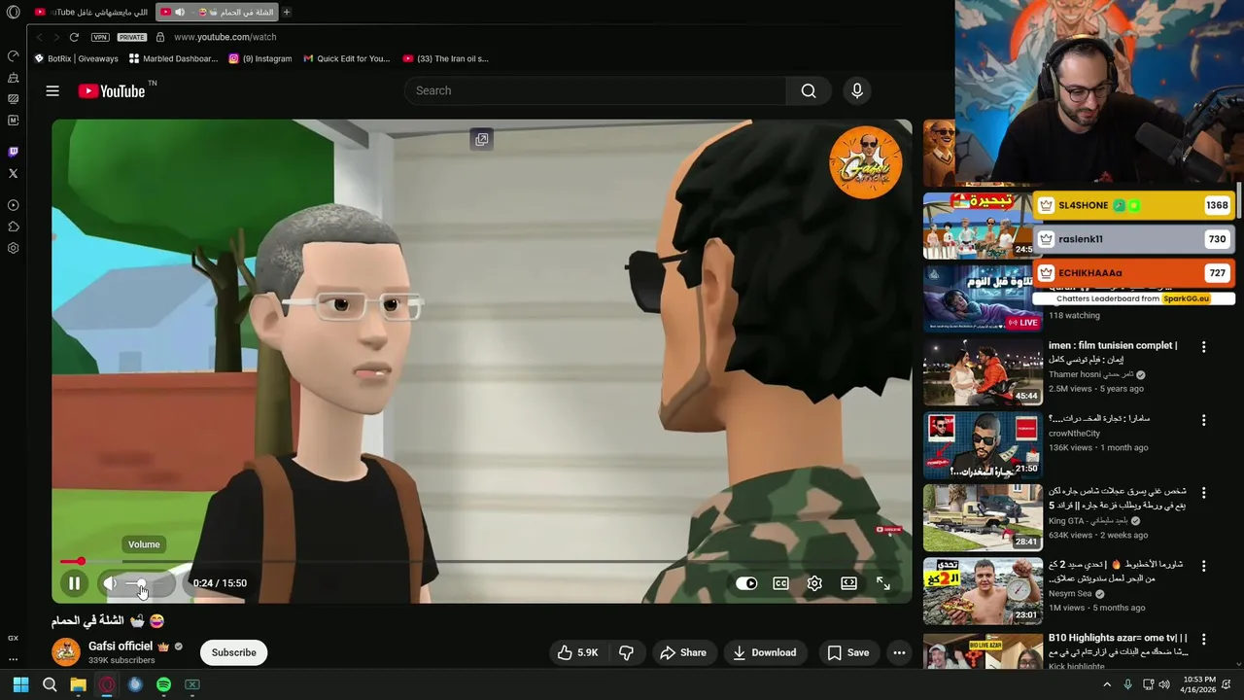
Task: Open the Iran oil YouTube bookmark
Action: tap(445, 58)
